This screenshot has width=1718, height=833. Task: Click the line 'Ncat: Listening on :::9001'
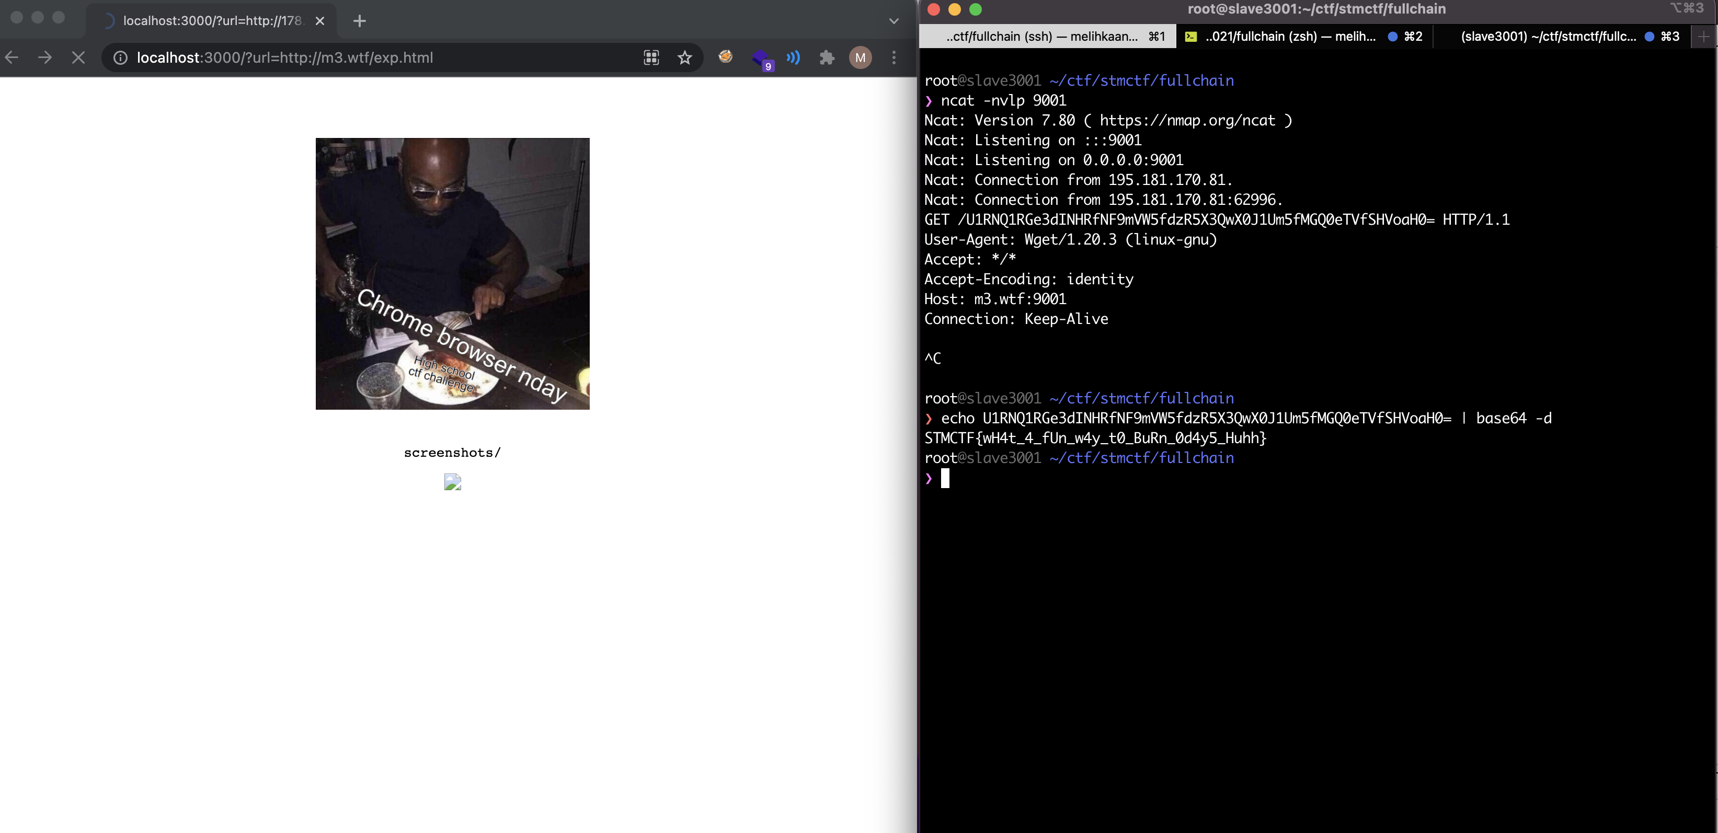click(x=1033, y=141)
